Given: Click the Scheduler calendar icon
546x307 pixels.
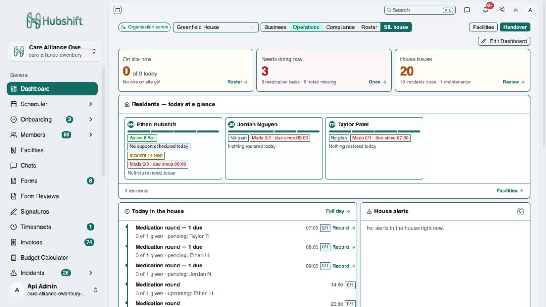Looking at the screenshot, I should pyautogui.click(x=13, y=104).
